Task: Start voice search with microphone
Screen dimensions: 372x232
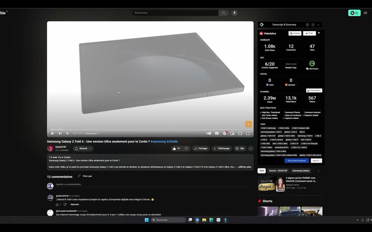Action: pyautogui.click(x=235, y=13)
